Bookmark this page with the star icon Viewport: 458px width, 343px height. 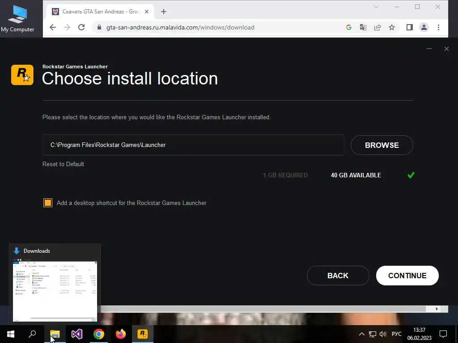click(392, 27)
